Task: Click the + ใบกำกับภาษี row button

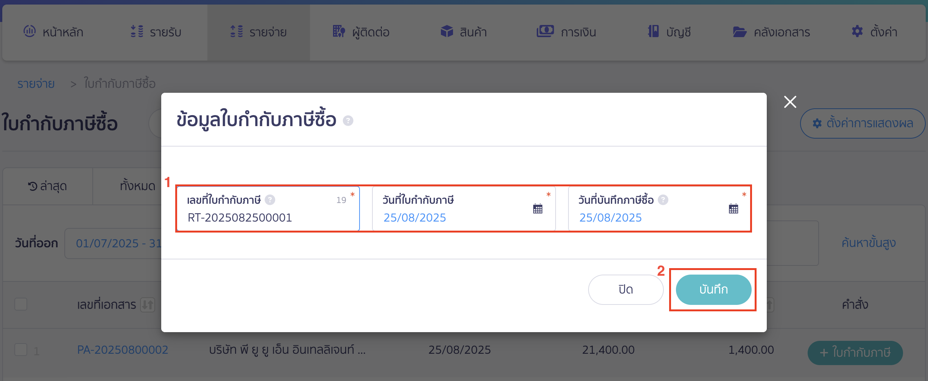Action: click(855, 353)
